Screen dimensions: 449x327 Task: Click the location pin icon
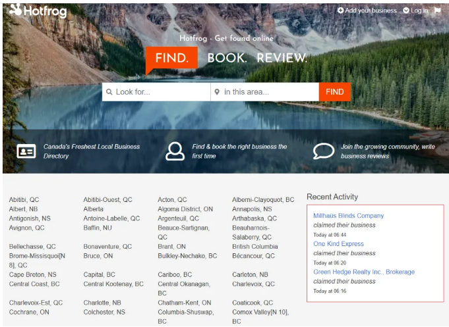pos(217,92)
